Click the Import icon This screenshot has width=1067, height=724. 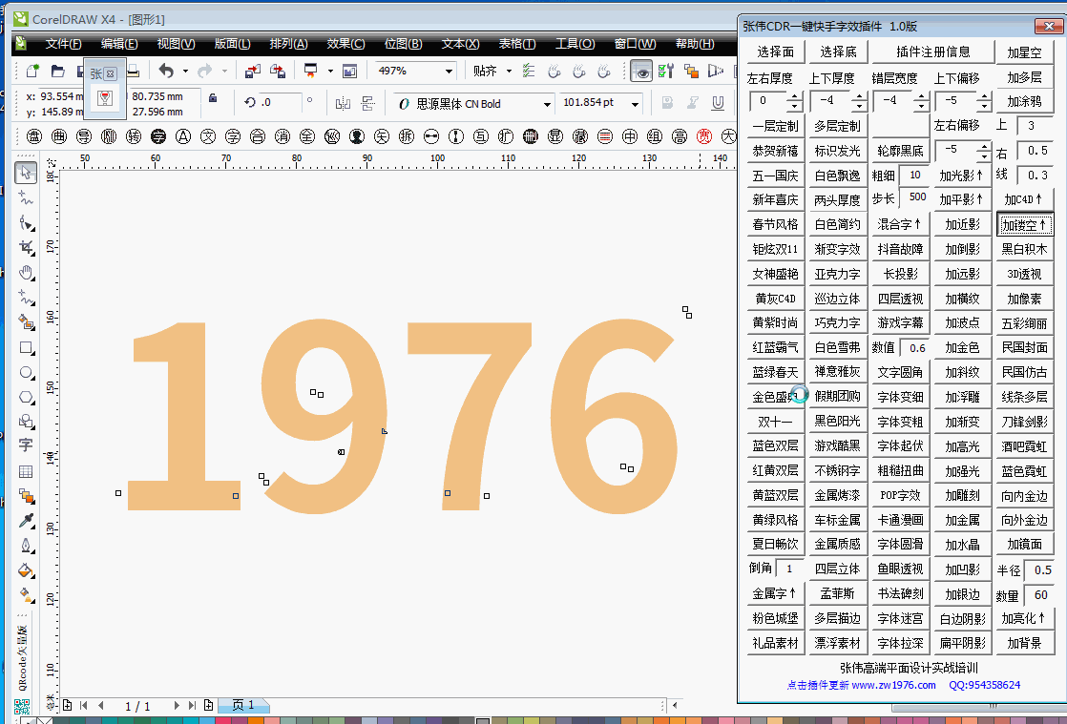pyautogui.click(x=253, y=70)
